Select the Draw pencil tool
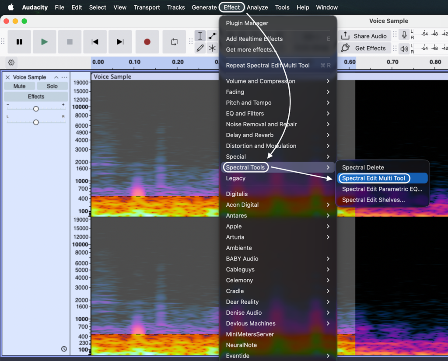The image size is (448, 361). pos(200,49)
